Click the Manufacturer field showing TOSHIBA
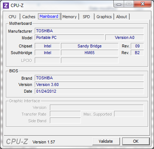Viewport: 154px width, 149px height. point(89,31)
